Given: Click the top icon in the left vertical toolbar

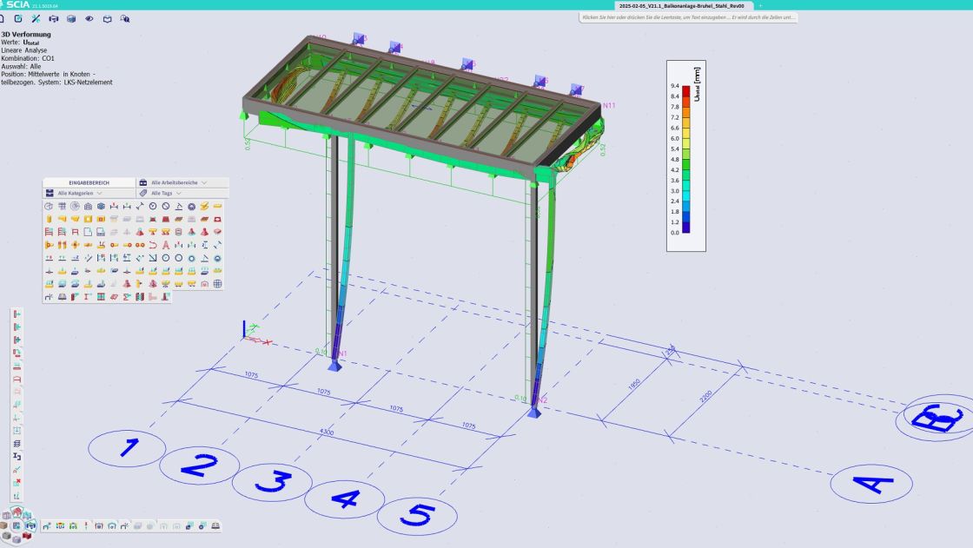Looking at the screenshot, I should pyautogui.click(x=17, y=314).
